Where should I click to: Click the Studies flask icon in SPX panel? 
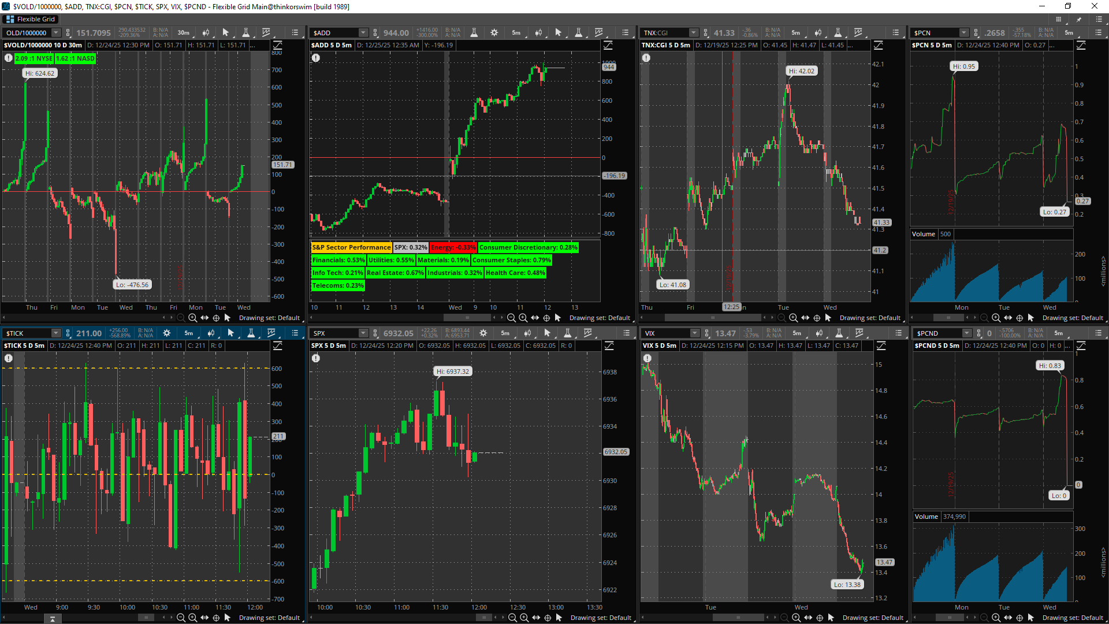pos(567,333)
